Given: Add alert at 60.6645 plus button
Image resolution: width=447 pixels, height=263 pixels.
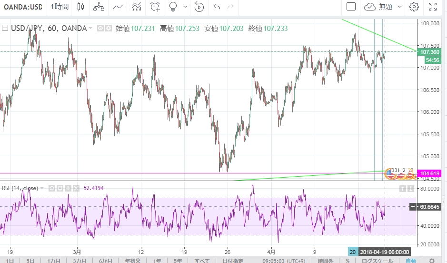Looking at the screenshot, I should pyautogui.click(x=413, y=206).
